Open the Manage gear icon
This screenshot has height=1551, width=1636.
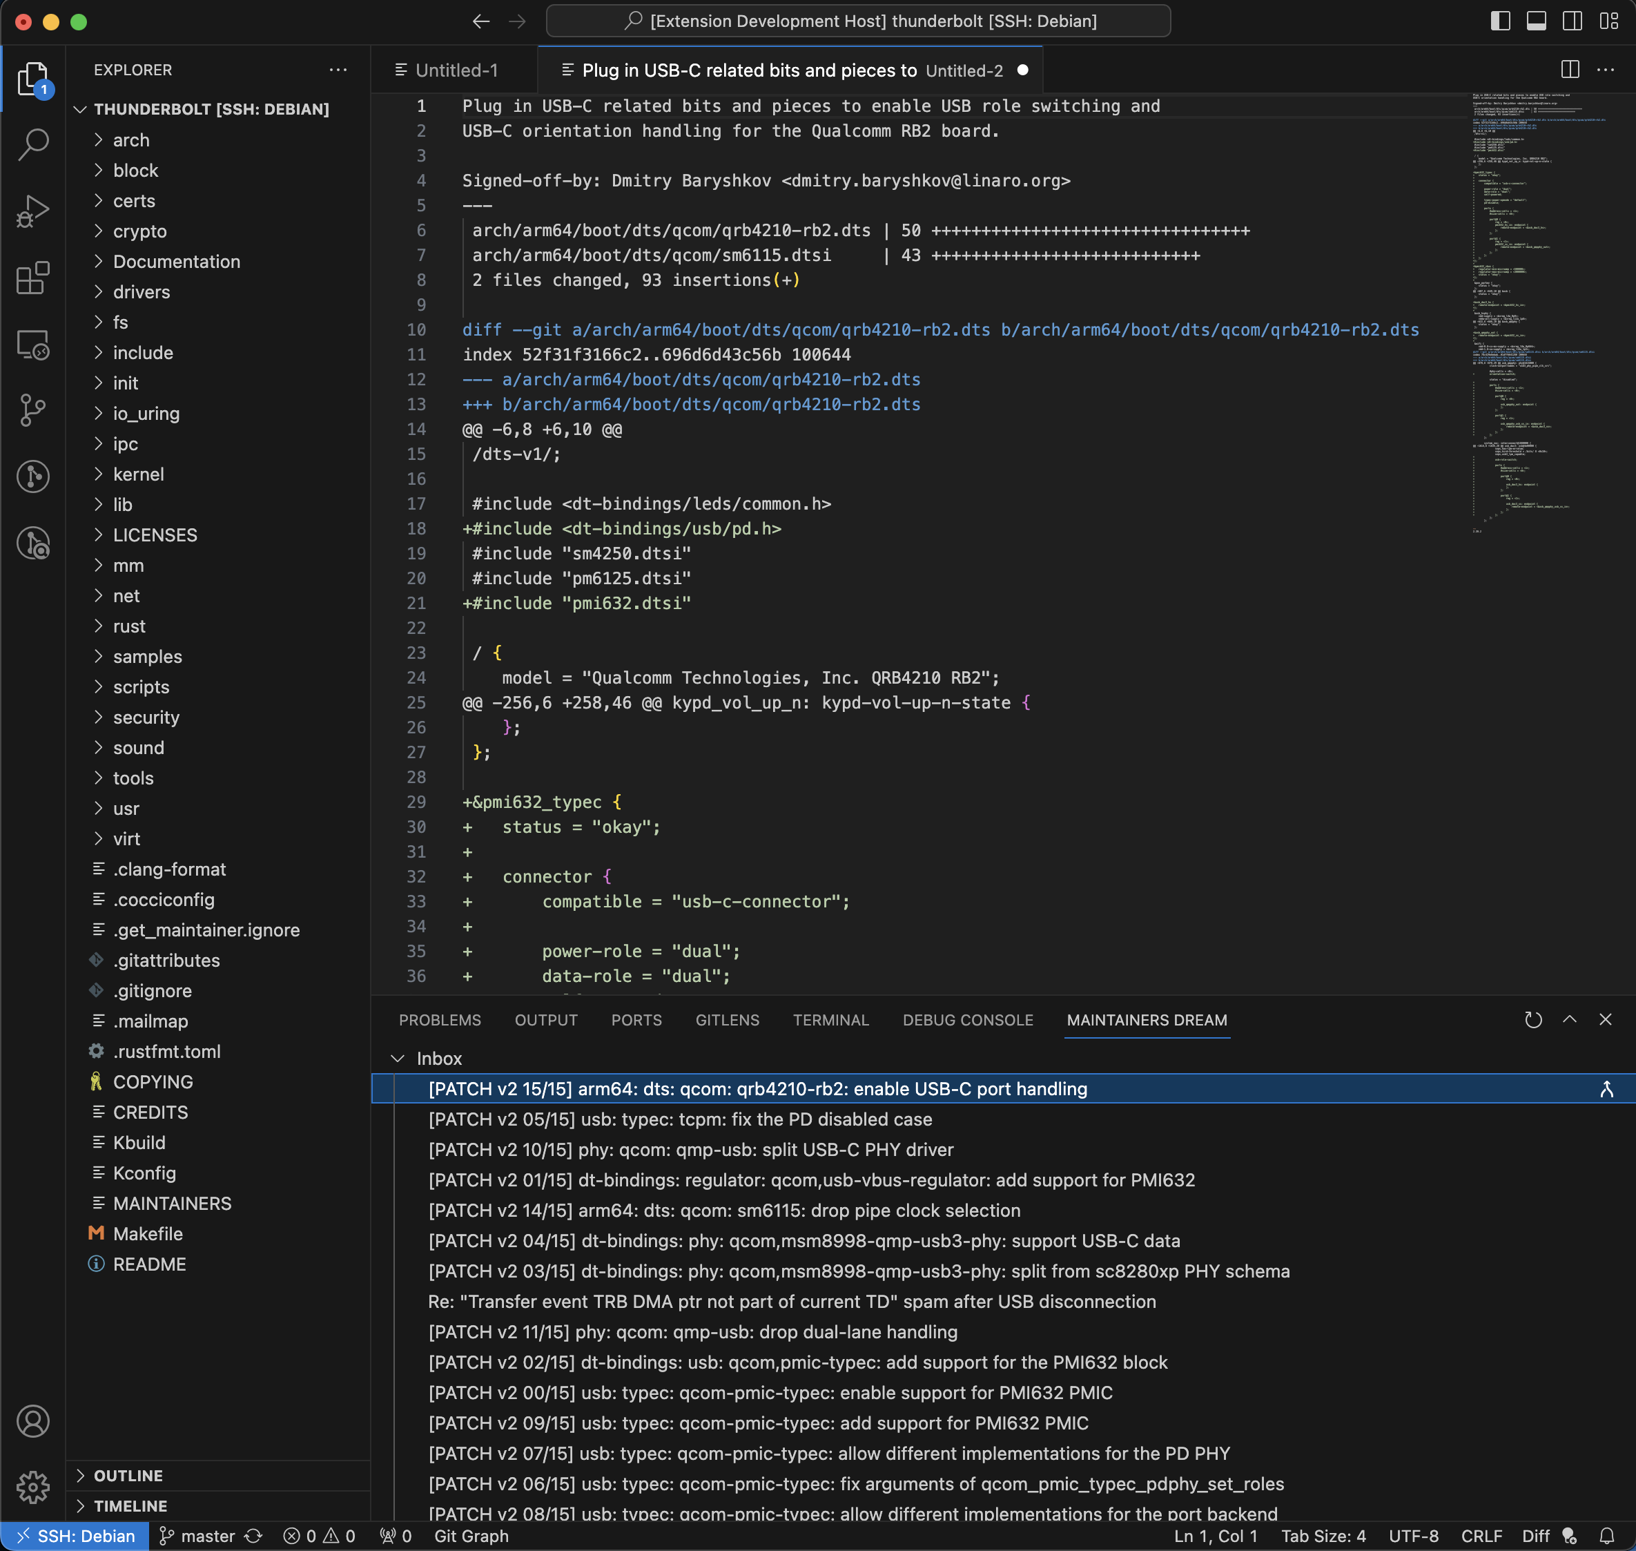(33, 1487)
